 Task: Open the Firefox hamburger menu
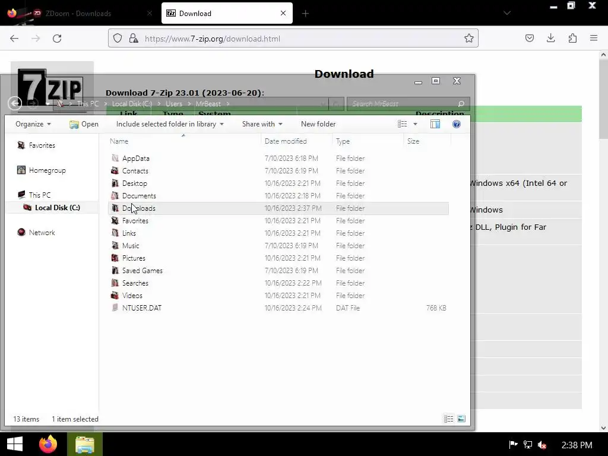pyautogui.click(x=594, y=38)
